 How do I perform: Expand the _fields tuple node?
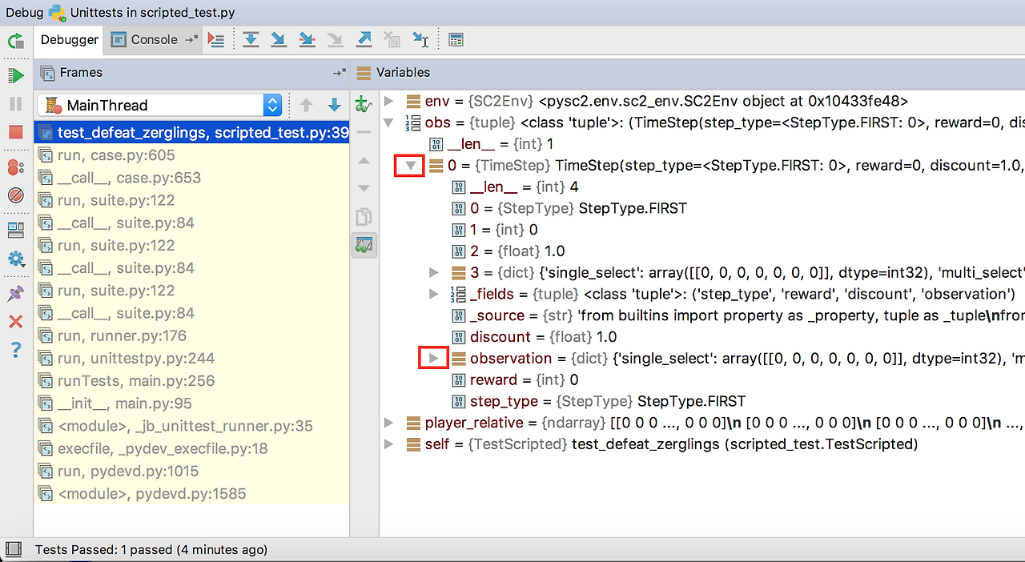pyautogui.click(x=433, y=294)
